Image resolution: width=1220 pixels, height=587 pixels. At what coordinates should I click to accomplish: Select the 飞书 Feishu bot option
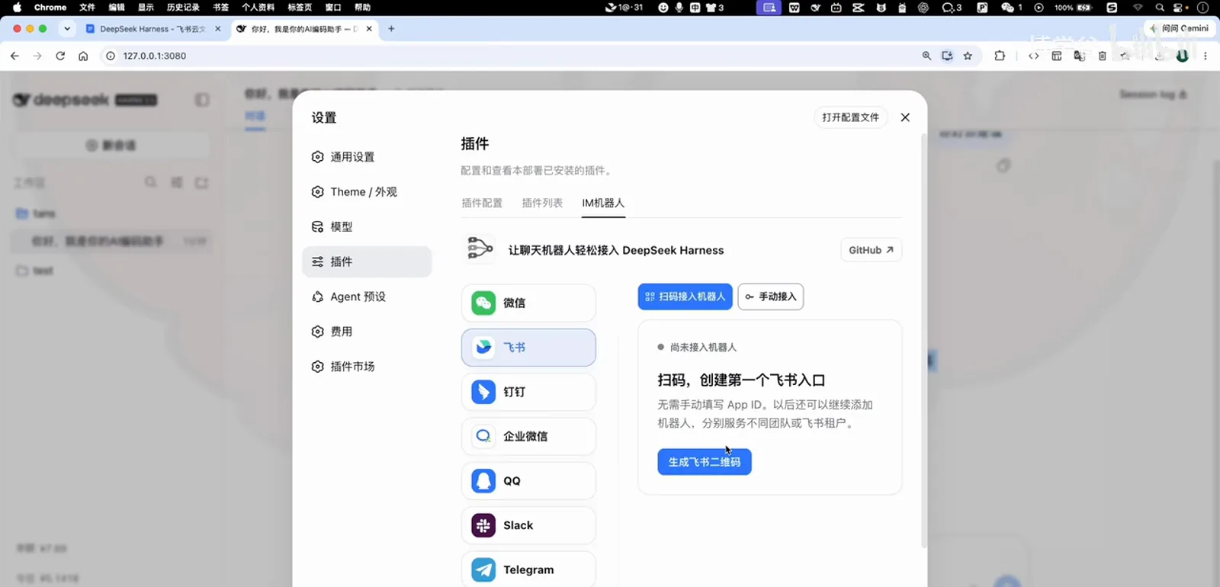(x=528, y=348)
